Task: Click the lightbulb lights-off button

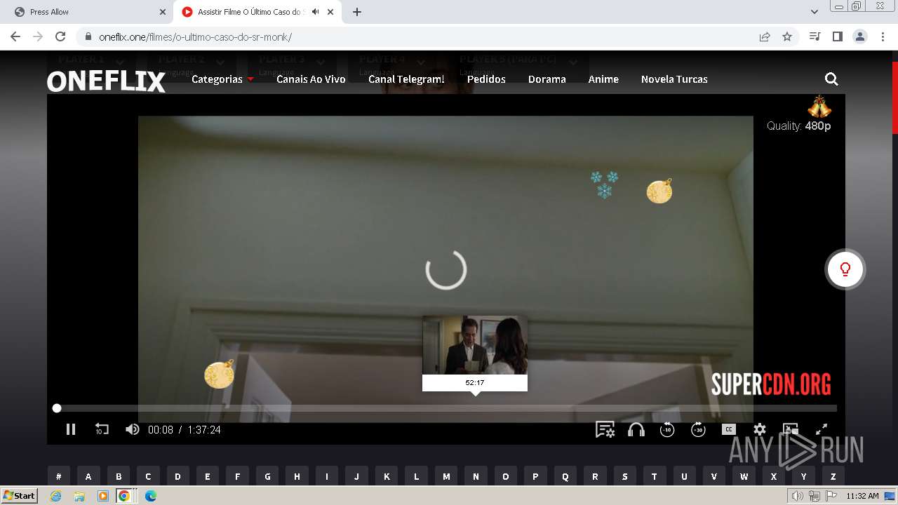Action: [845, 269]
